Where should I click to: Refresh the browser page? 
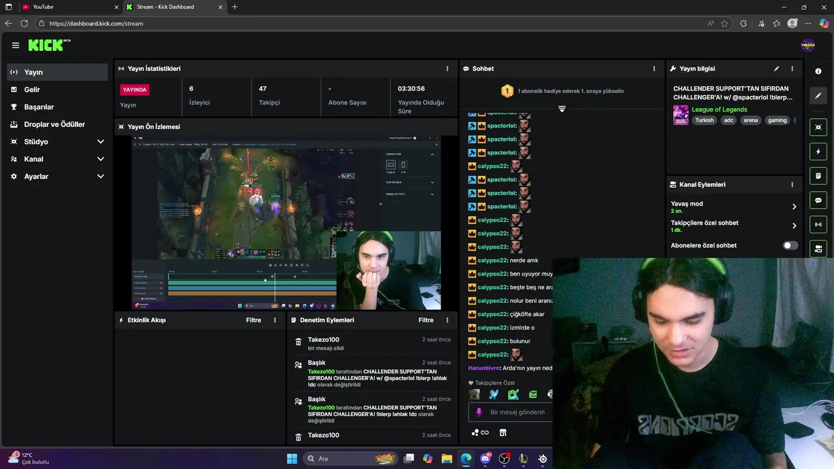point(24,23)
